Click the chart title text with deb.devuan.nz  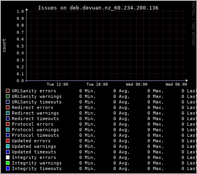pos(98,8)
